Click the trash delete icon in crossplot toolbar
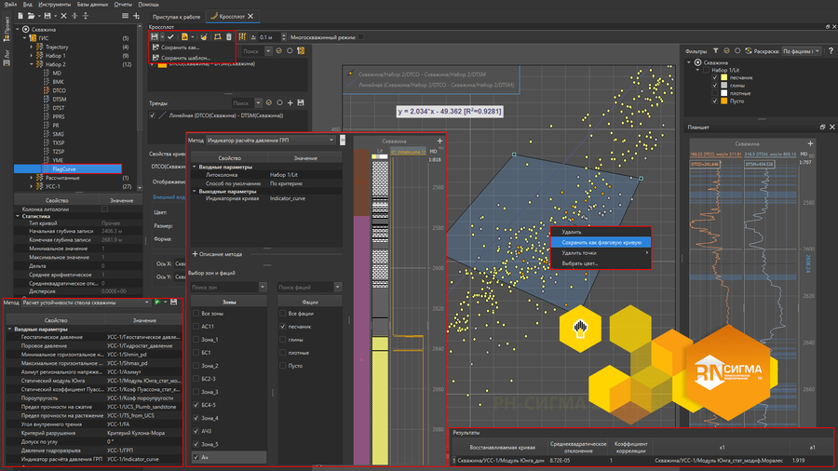 (229, 37)
